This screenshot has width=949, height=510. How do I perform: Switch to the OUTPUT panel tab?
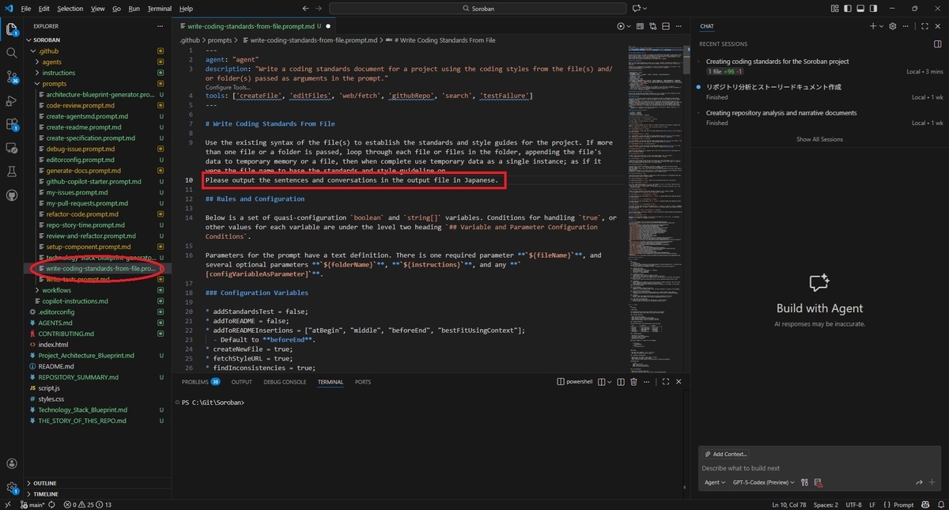(241, 382)
